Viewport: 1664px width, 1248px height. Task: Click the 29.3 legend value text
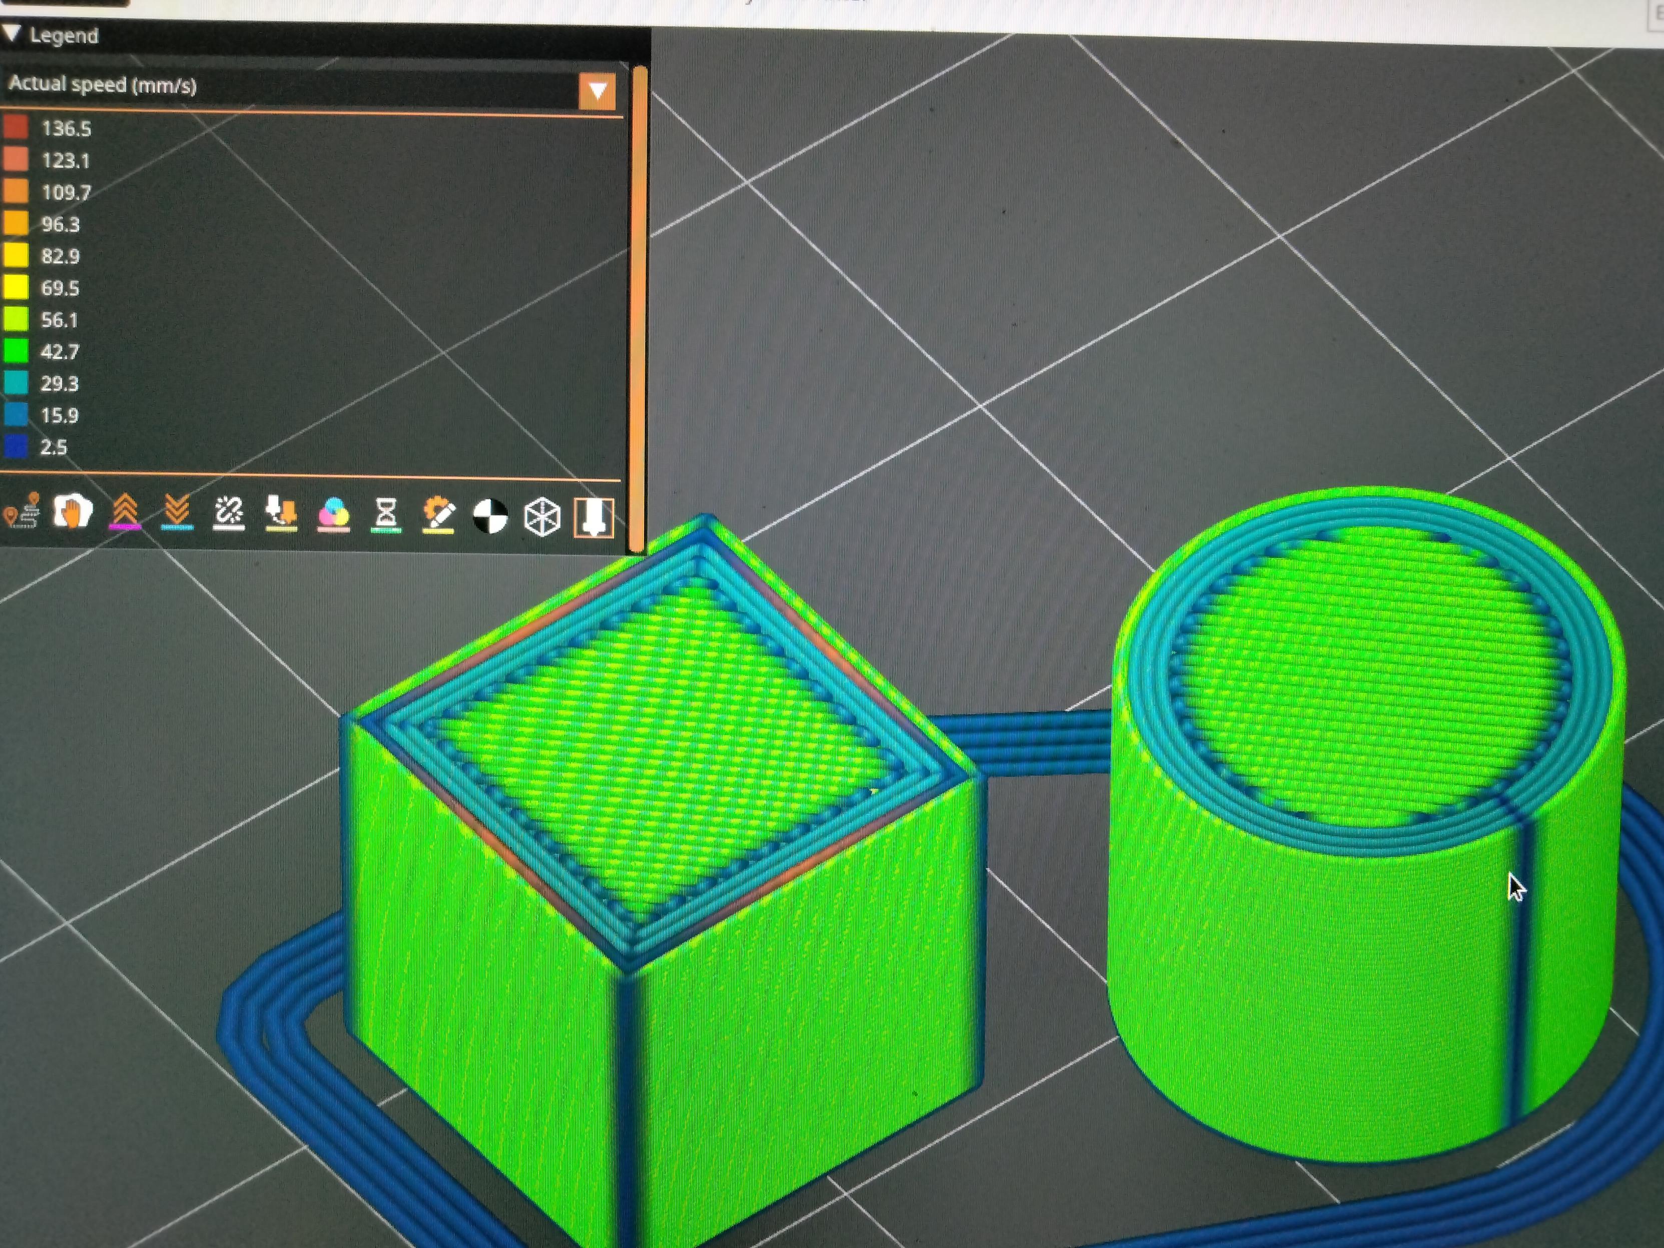point(60,384)
